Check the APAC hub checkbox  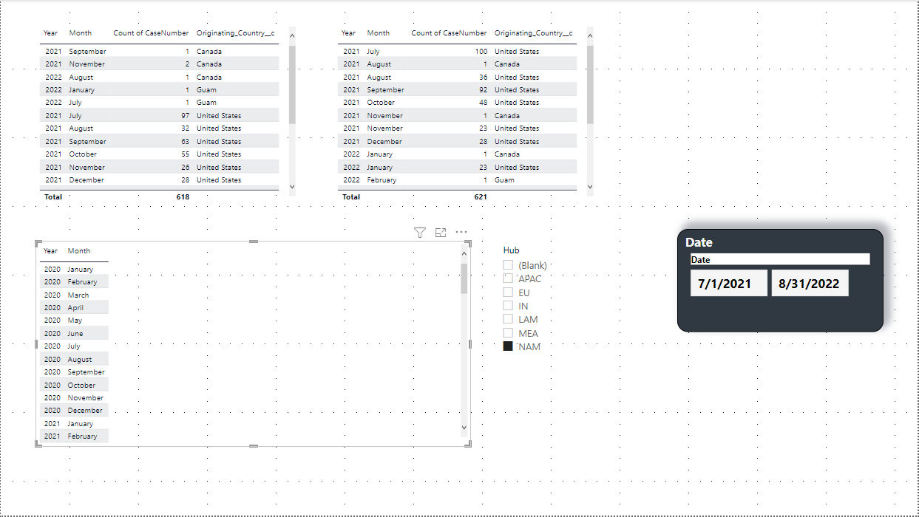(508, 278)
